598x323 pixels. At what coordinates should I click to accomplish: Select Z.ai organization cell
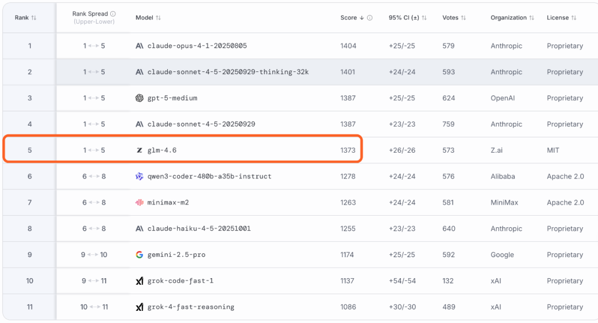[497, 150]
